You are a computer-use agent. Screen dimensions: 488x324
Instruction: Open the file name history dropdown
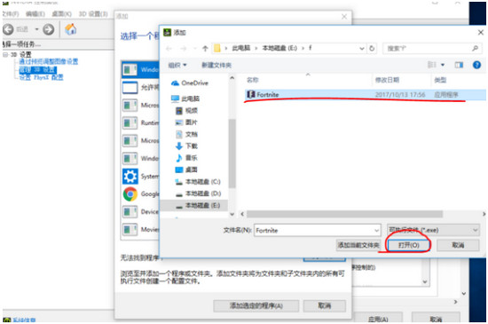click(x=376, y=230)
